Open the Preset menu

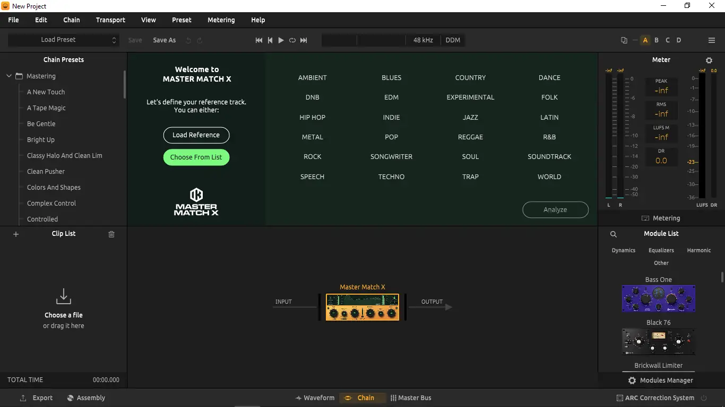click(182, 20)
